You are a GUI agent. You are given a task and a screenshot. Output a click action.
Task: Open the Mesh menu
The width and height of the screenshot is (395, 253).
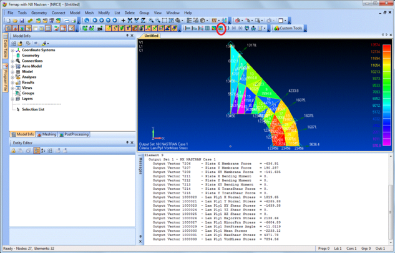click(89, 12)
